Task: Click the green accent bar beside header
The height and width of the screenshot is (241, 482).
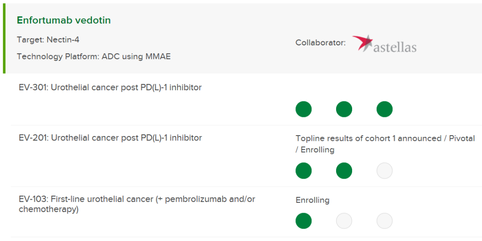Action: point(4,38)
